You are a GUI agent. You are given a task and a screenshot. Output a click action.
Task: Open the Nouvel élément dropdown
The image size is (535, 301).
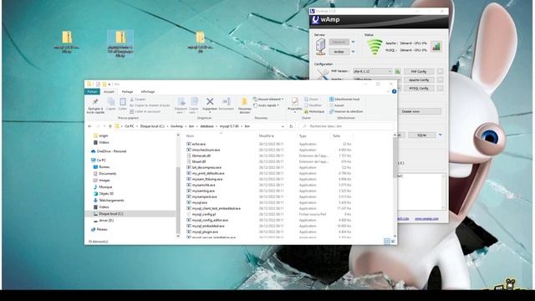point(268,99)
